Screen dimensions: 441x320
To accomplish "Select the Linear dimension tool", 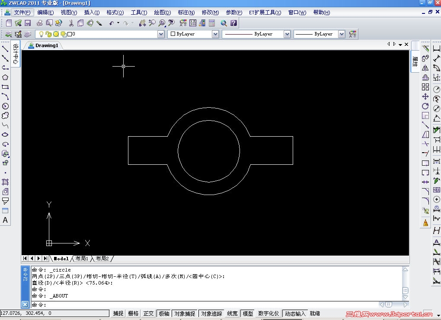I will [x=437, y=49].
